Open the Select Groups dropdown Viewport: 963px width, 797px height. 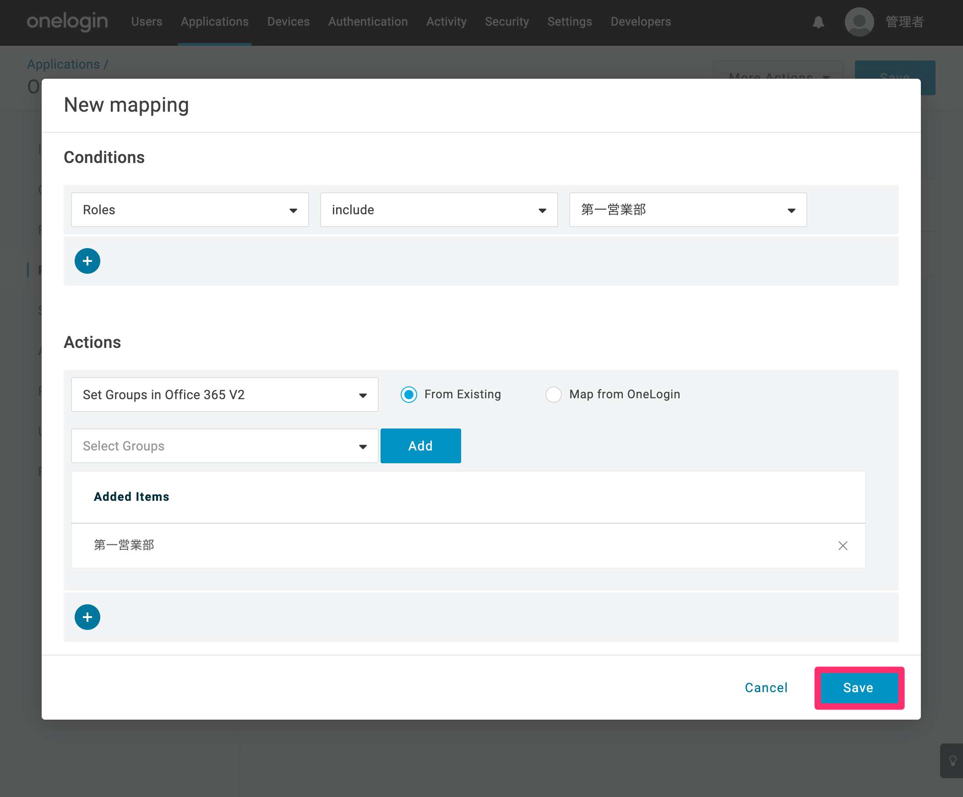(x=225, y=446)
